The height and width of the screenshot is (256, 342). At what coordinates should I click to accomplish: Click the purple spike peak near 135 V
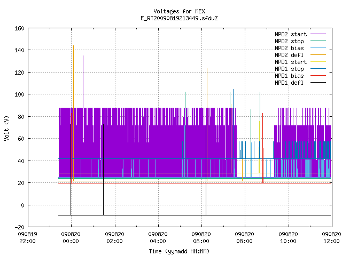pyautogui.click(x=83, y=56)
